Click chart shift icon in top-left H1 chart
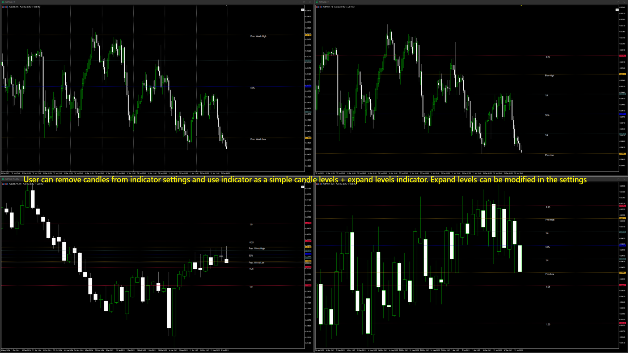Image resolution: width=628 pixels, height=353 pixels. [303, 10]
